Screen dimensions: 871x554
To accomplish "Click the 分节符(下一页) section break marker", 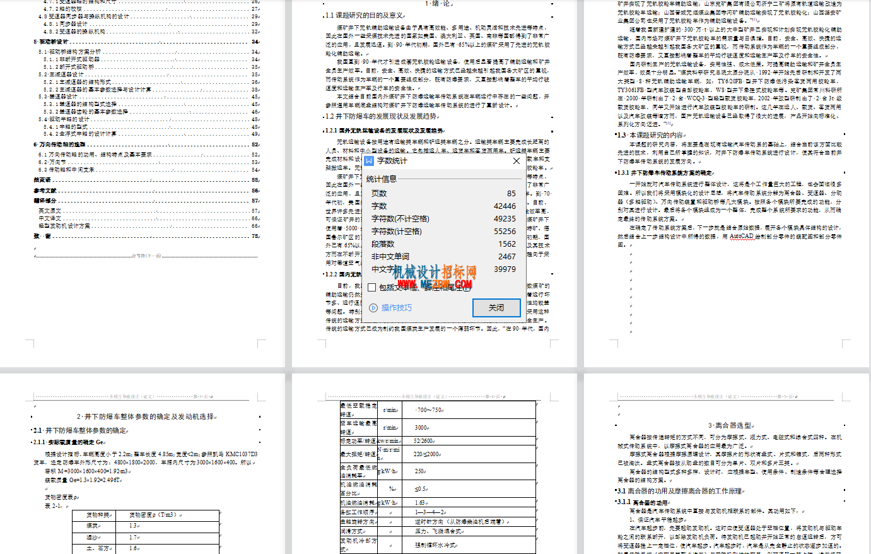I will tap(146, 256).
